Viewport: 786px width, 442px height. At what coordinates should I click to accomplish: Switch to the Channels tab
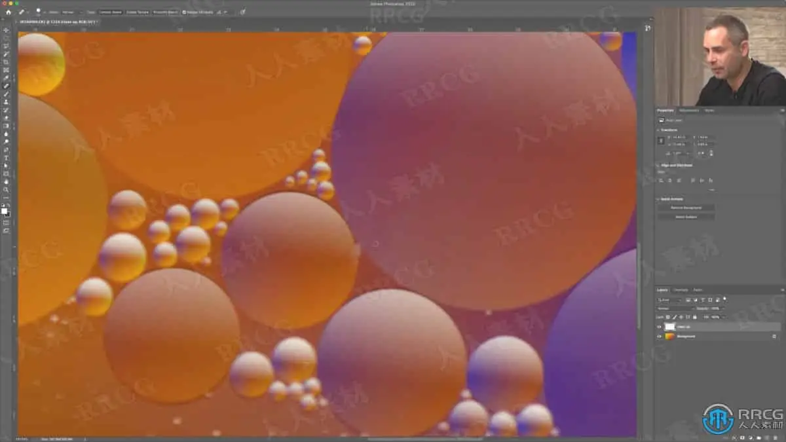pos(681,290)
